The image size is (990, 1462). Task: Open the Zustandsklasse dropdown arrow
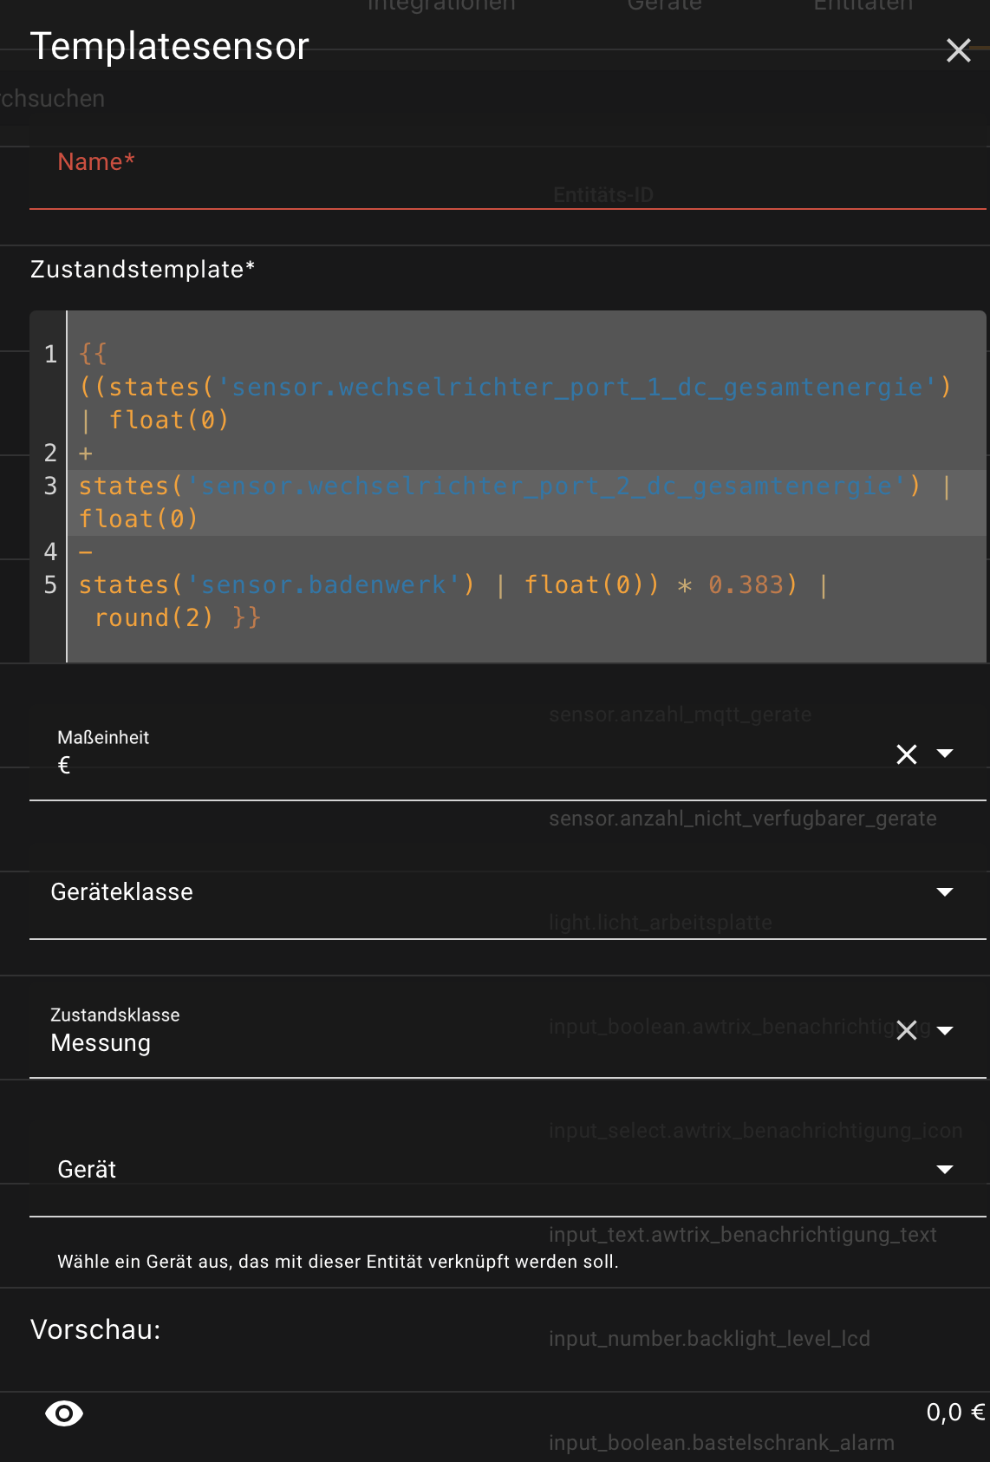945,1031
